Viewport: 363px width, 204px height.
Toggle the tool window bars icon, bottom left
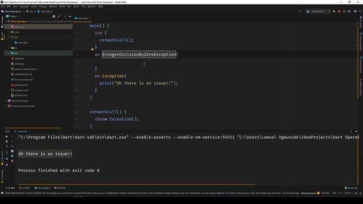(2, 193)
